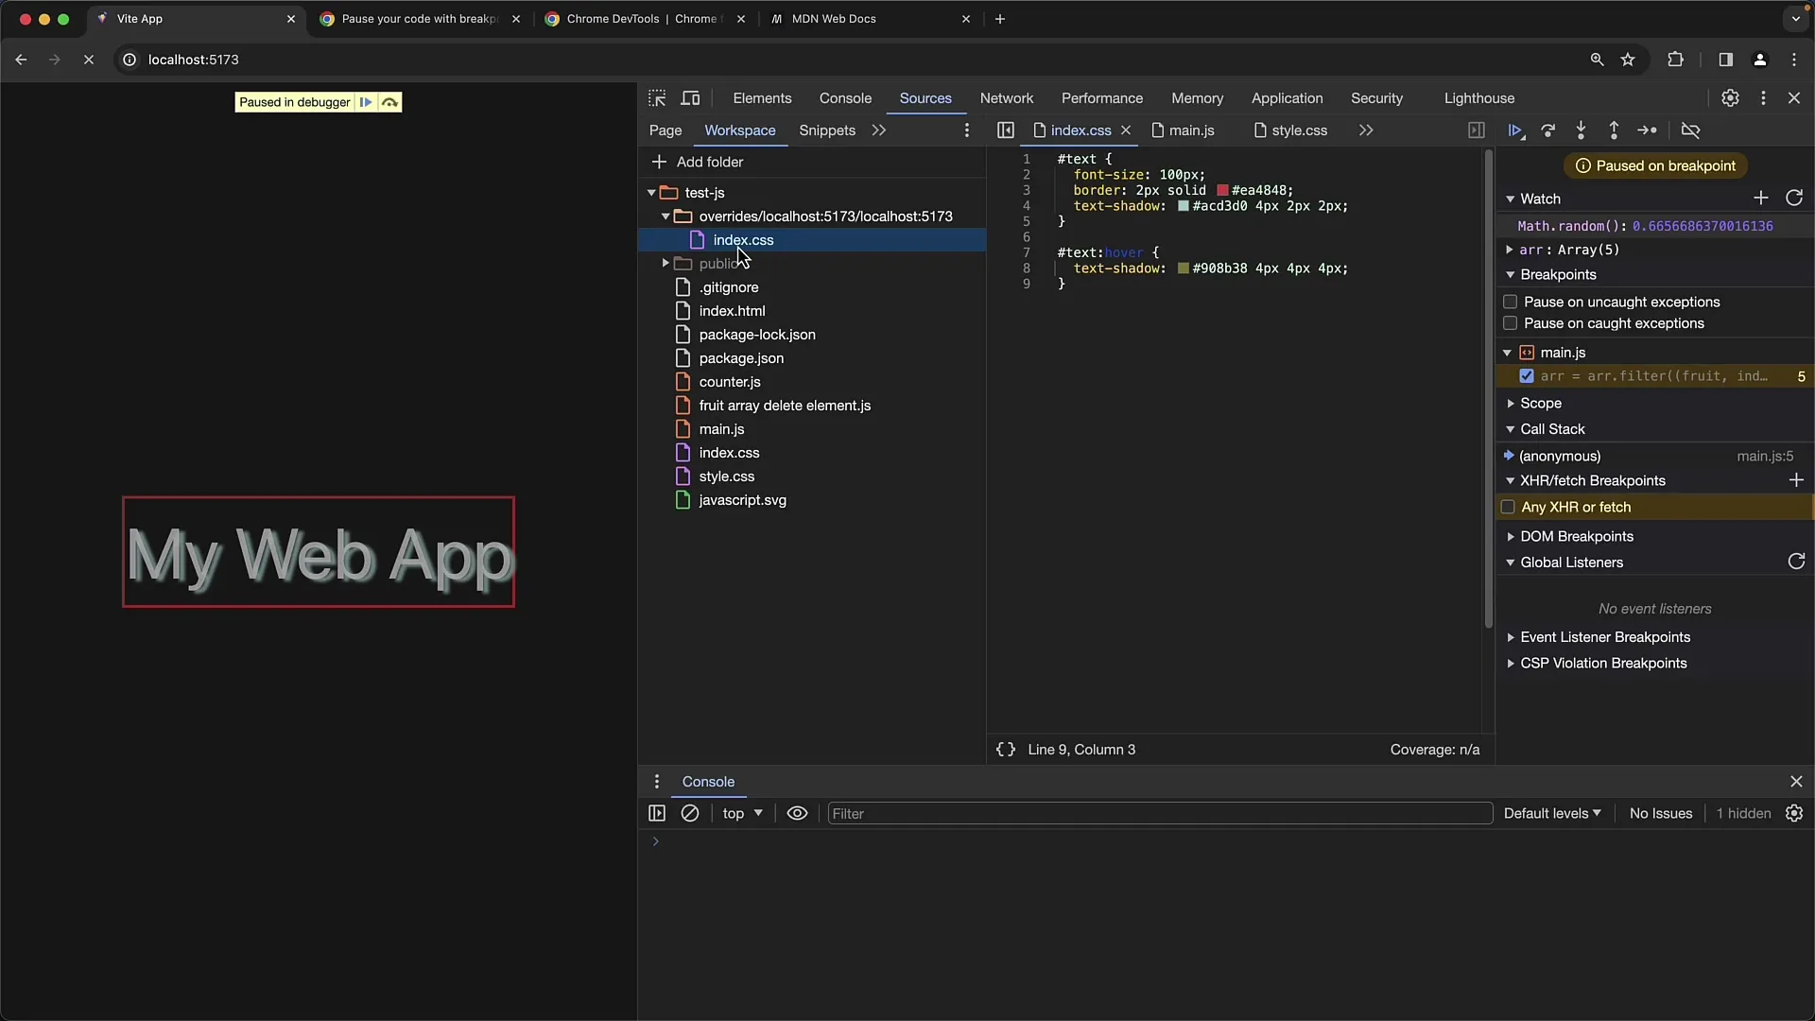
Task: Click Add folder to workspace
Action: pyautogui.click(x=698, y=163)
